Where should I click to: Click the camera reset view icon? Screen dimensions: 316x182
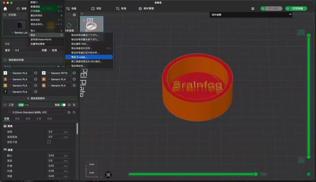[x=108, y=175]
